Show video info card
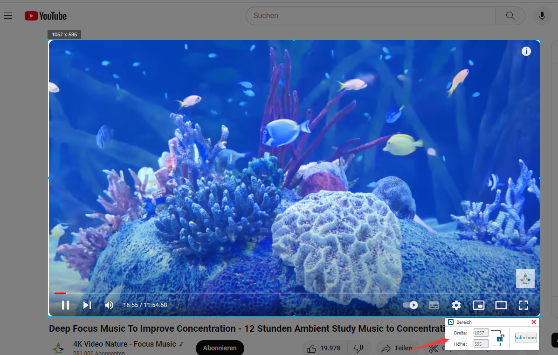This screenshot has width=558, height=355. (526, 51)
